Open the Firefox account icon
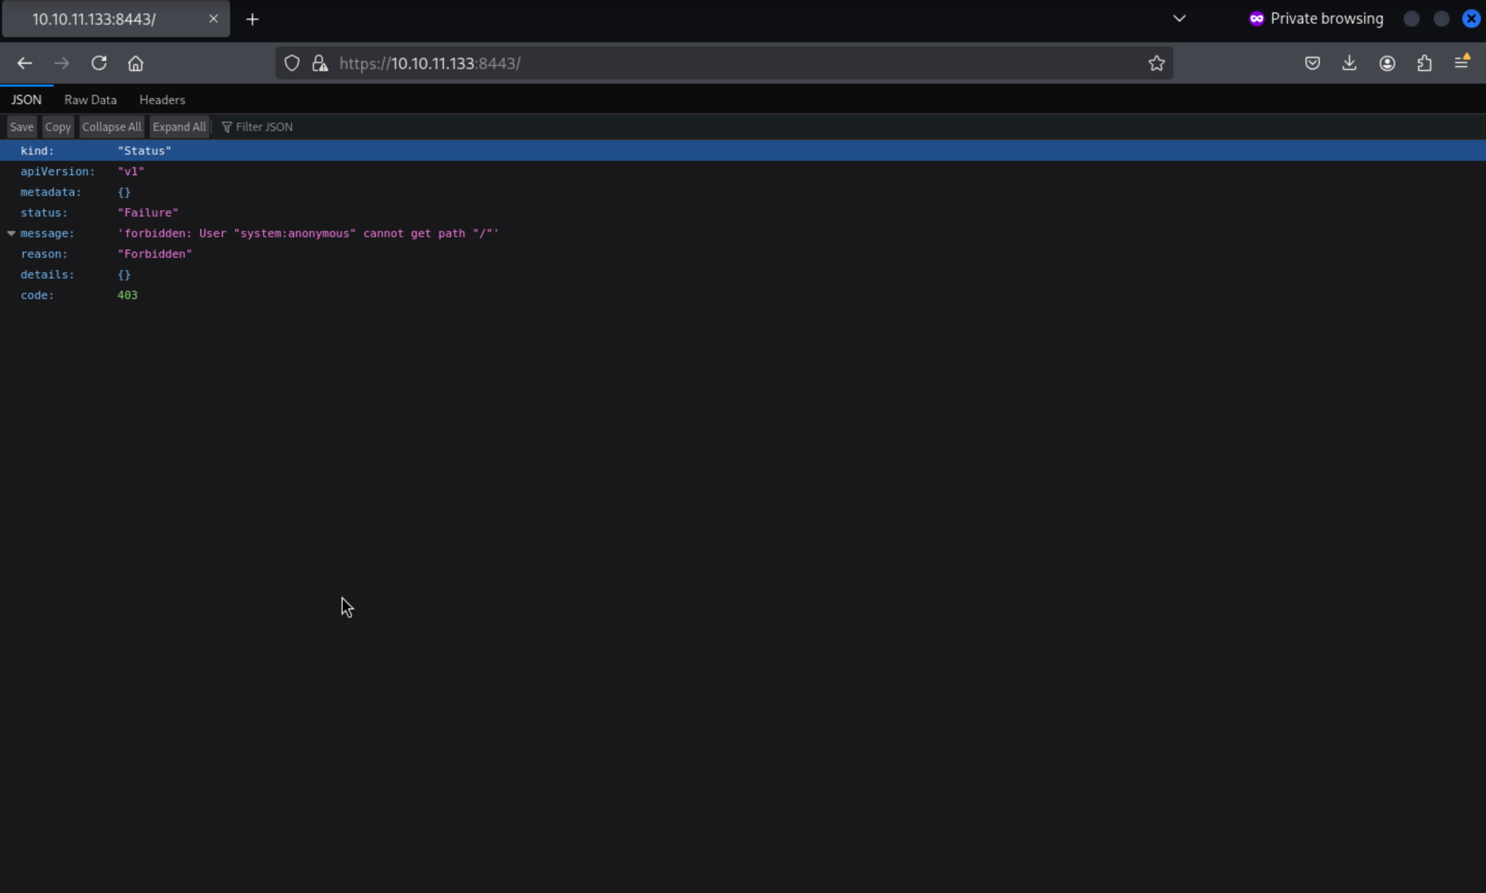 pyautogui.click(x=1387, y=63)
